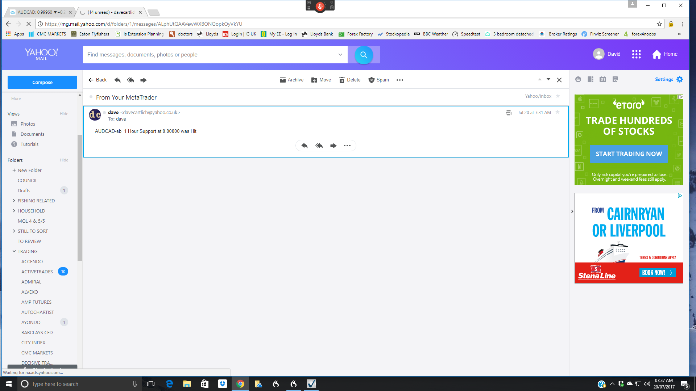
Task: Star the message next to Yahoo/Inbox
Action: (558, 96)
